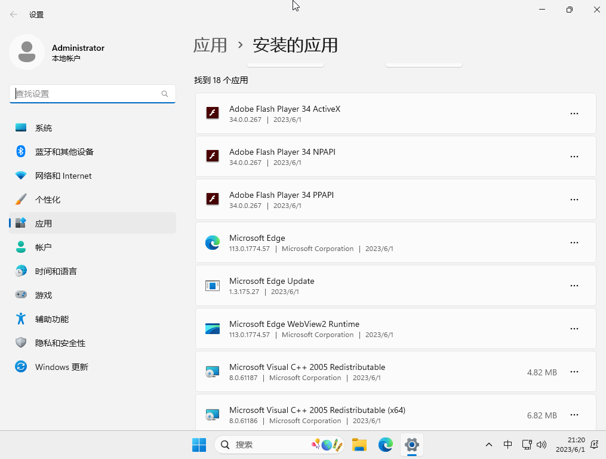Launch Microsoft Edge from the taskbar
The height and width of the screenshot is (459, 606).
(385, 445)
